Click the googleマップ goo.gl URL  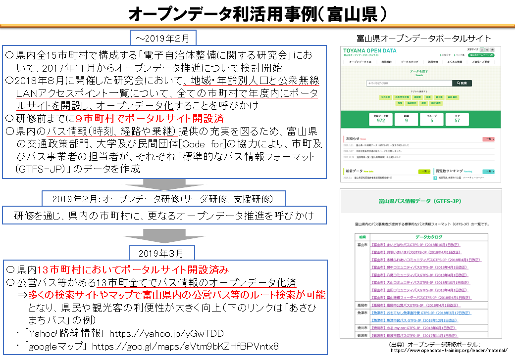(x=185, y=345)
